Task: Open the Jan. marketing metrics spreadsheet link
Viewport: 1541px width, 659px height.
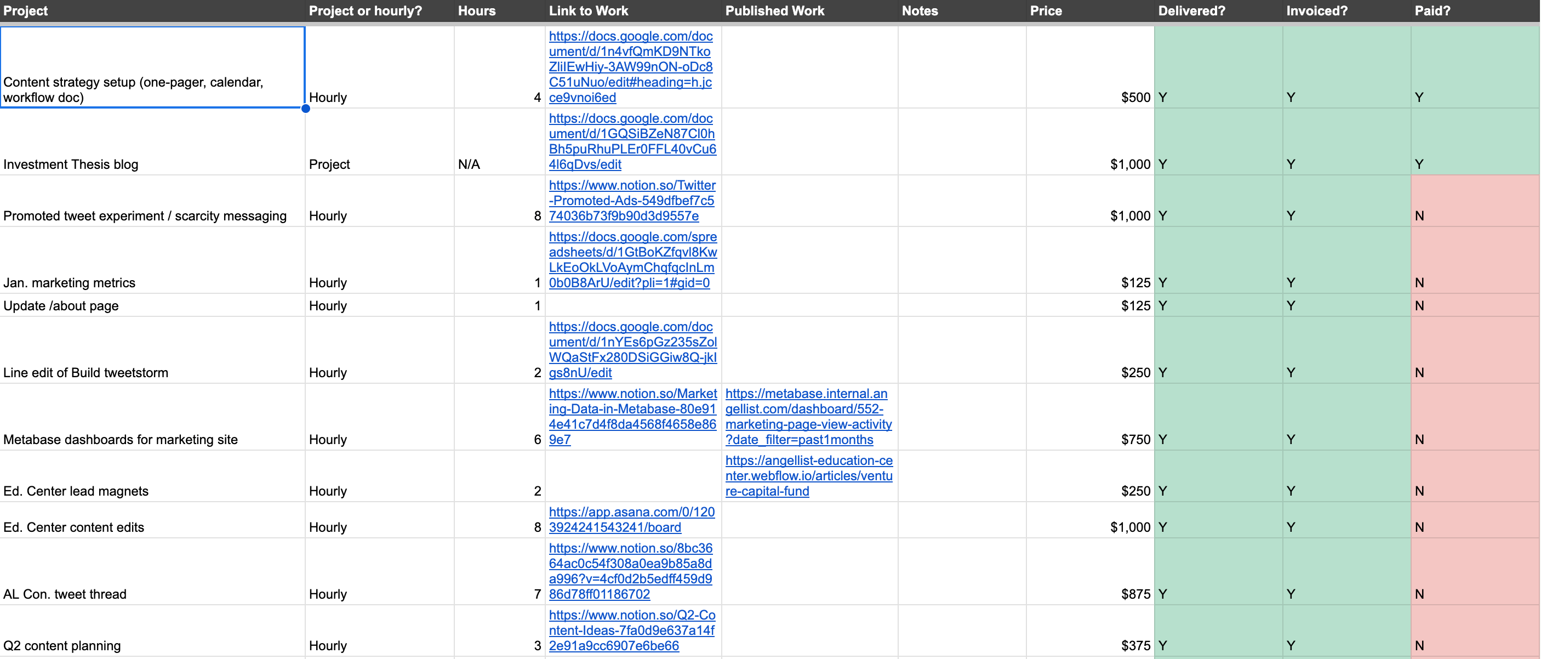Action: [x=632, y=260]
